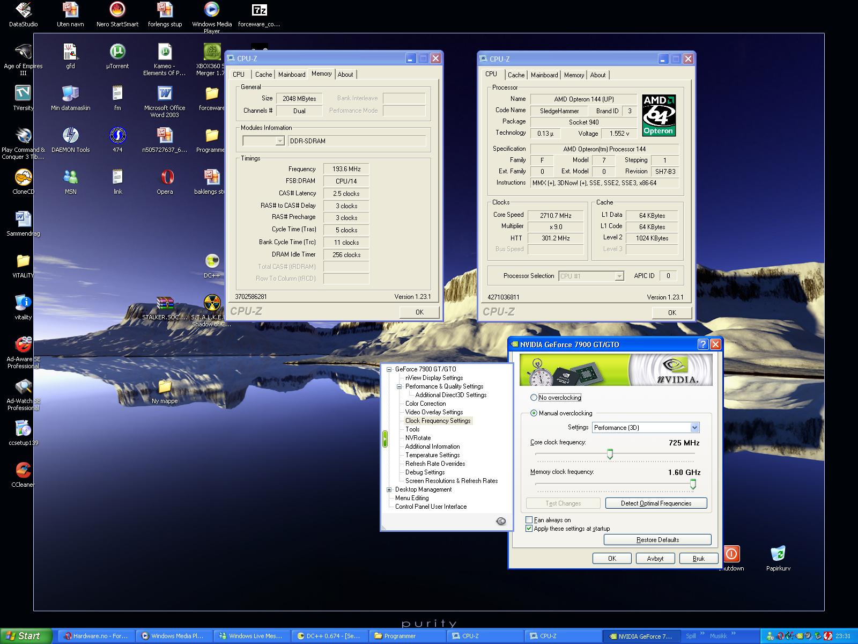858x644 pixels.
Task: Click OK in the NVIDIA dialog
Action: (612, 559)
